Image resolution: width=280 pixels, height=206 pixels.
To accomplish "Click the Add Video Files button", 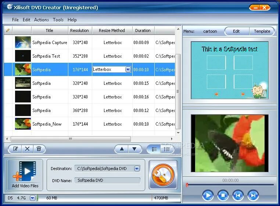I will (x=25, y=175).
